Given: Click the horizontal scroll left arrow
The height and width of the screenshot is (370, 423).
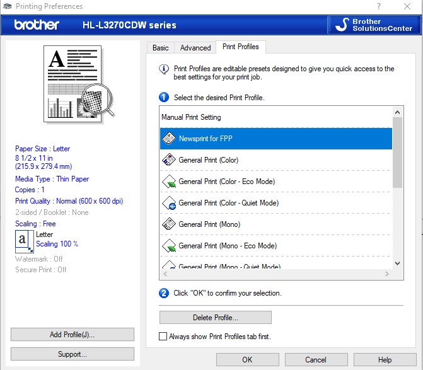Looking at the screenshot, I should (x=165, y=274).
